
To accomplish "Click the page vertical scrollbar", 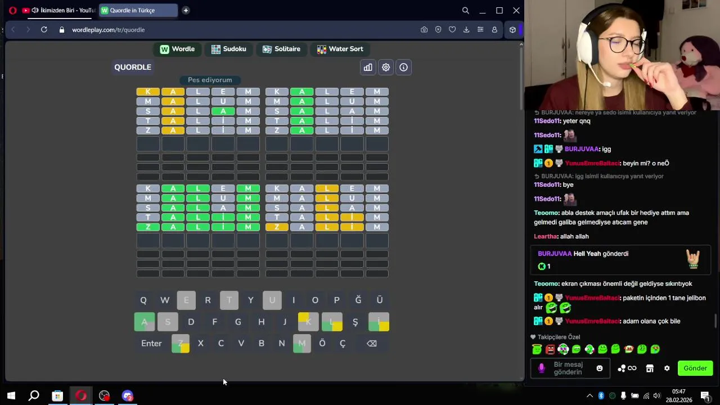I will [521, 79].
